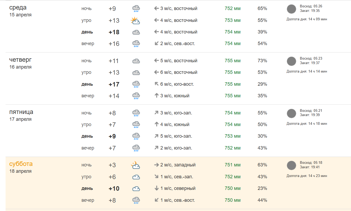351x211 pixels.
Task: Click Wednesday's bold +18 daytime temperature
Action: pyautogui.click(x=114, y=32)
